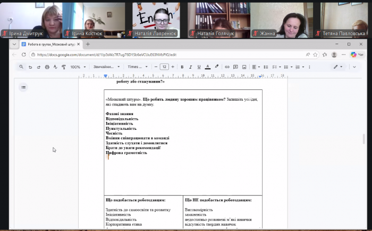This screenshot has width=372, height=231.
Task: Click the insert link icon
Action: (227, 67)
